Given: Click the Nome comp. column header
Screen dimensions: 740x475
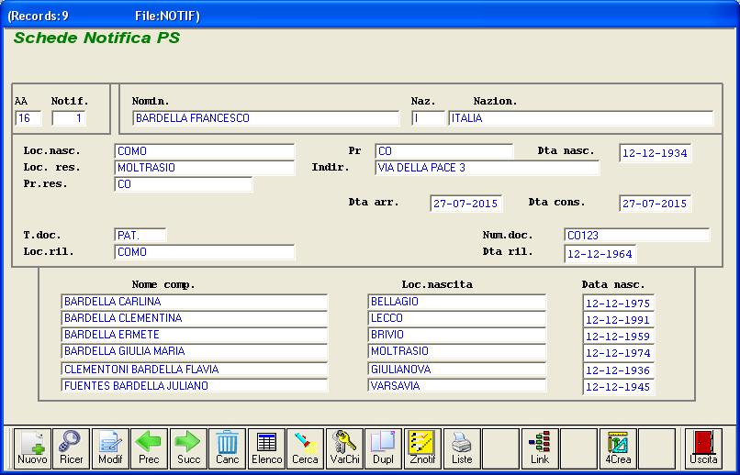Looking at the screenshot, I should [x=163, y=284].
